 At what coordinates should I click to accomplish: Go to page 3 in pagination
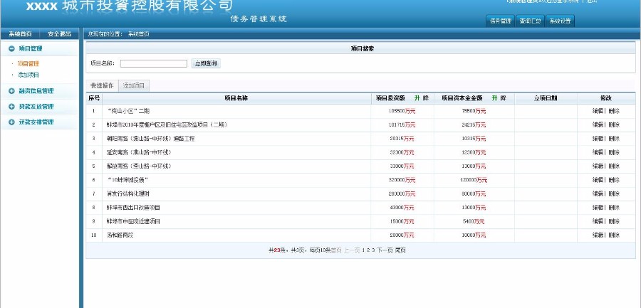[x=372, y=250]
